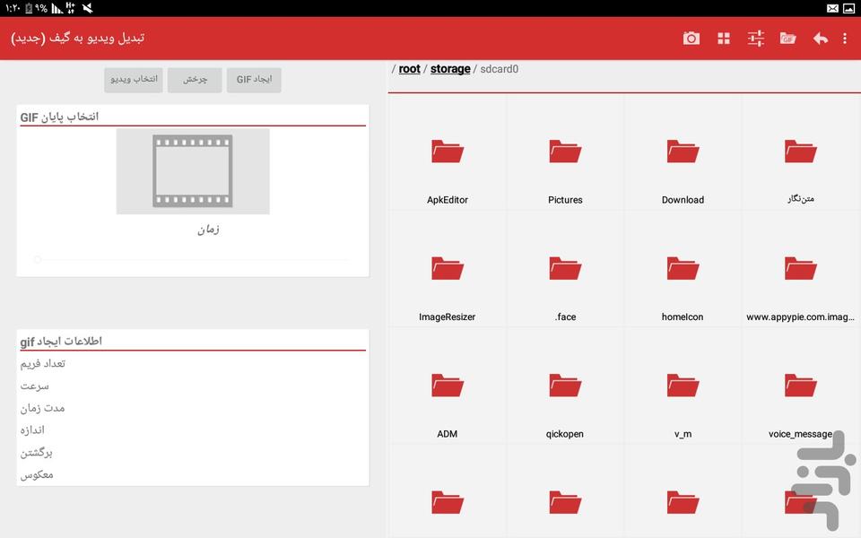Tap the image notification icon in status bar

click(848, 8)
